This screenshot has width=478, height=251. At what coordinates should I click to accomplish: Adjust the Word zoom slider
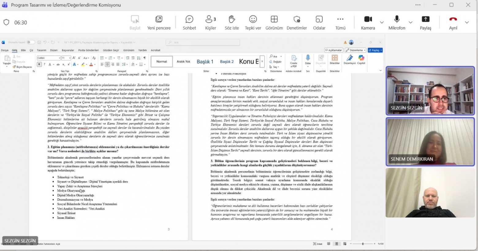pos(363,244)
